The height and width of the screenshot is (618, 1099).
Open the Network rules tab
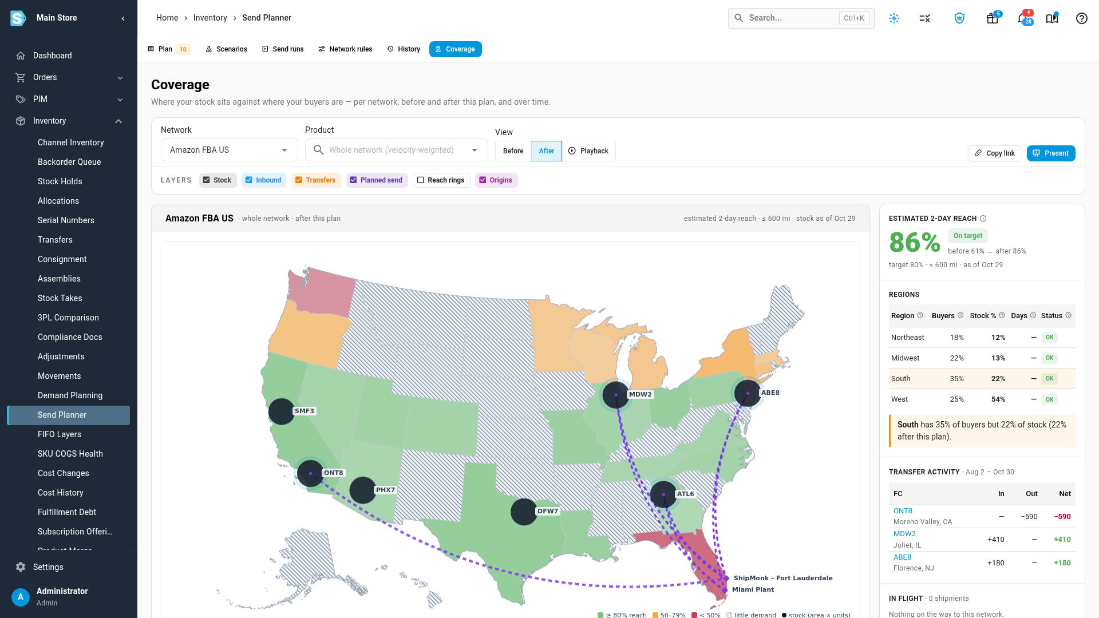345,49
